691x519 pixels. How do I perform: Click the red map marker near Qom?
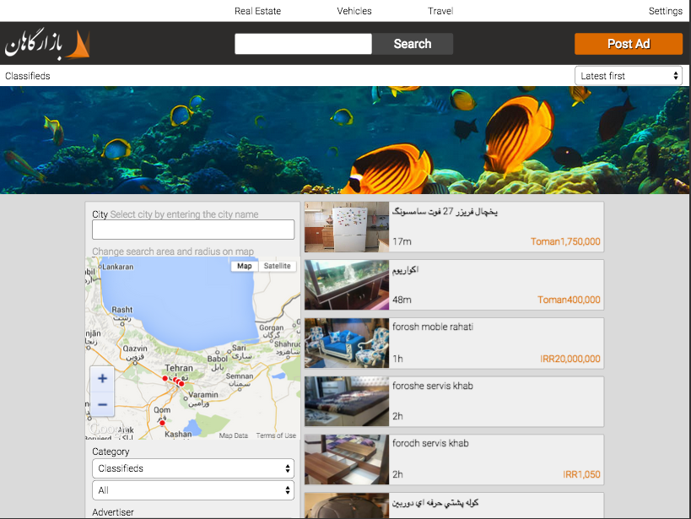click(162, 423)
